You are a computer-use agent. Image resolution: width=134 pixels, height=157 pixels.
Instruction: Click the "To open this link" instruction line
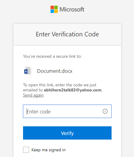(60, 85)
